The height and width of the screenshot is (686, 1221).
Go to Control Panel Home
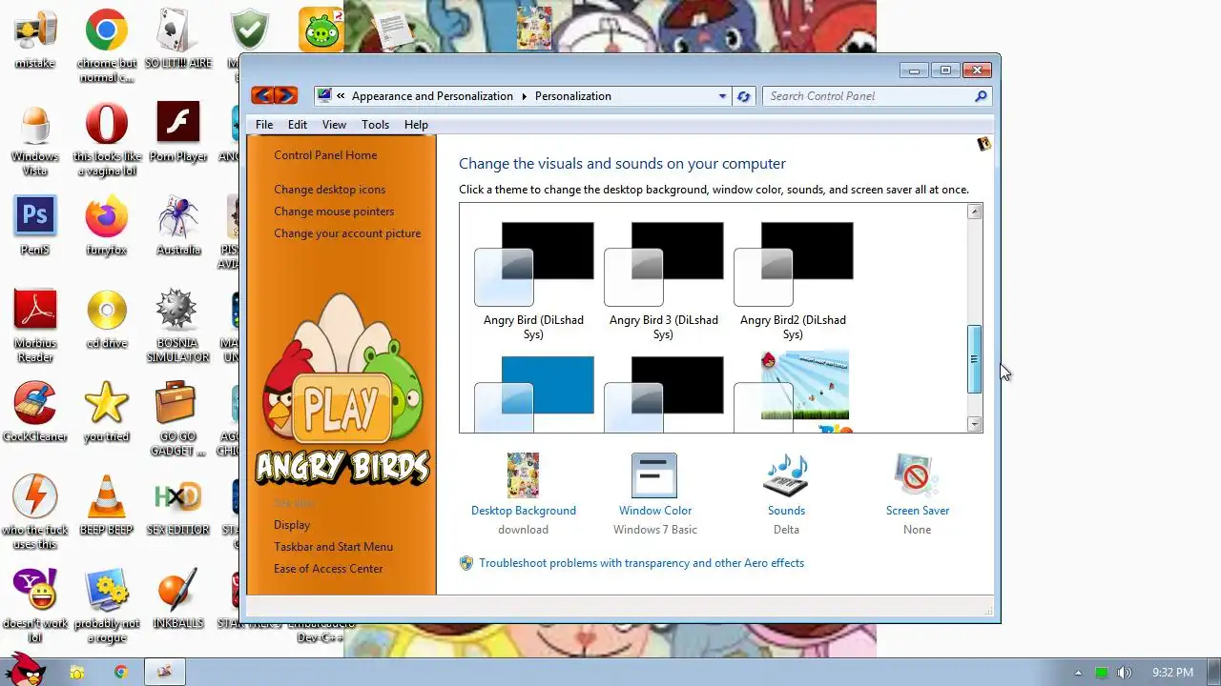[x=325, y=155]
